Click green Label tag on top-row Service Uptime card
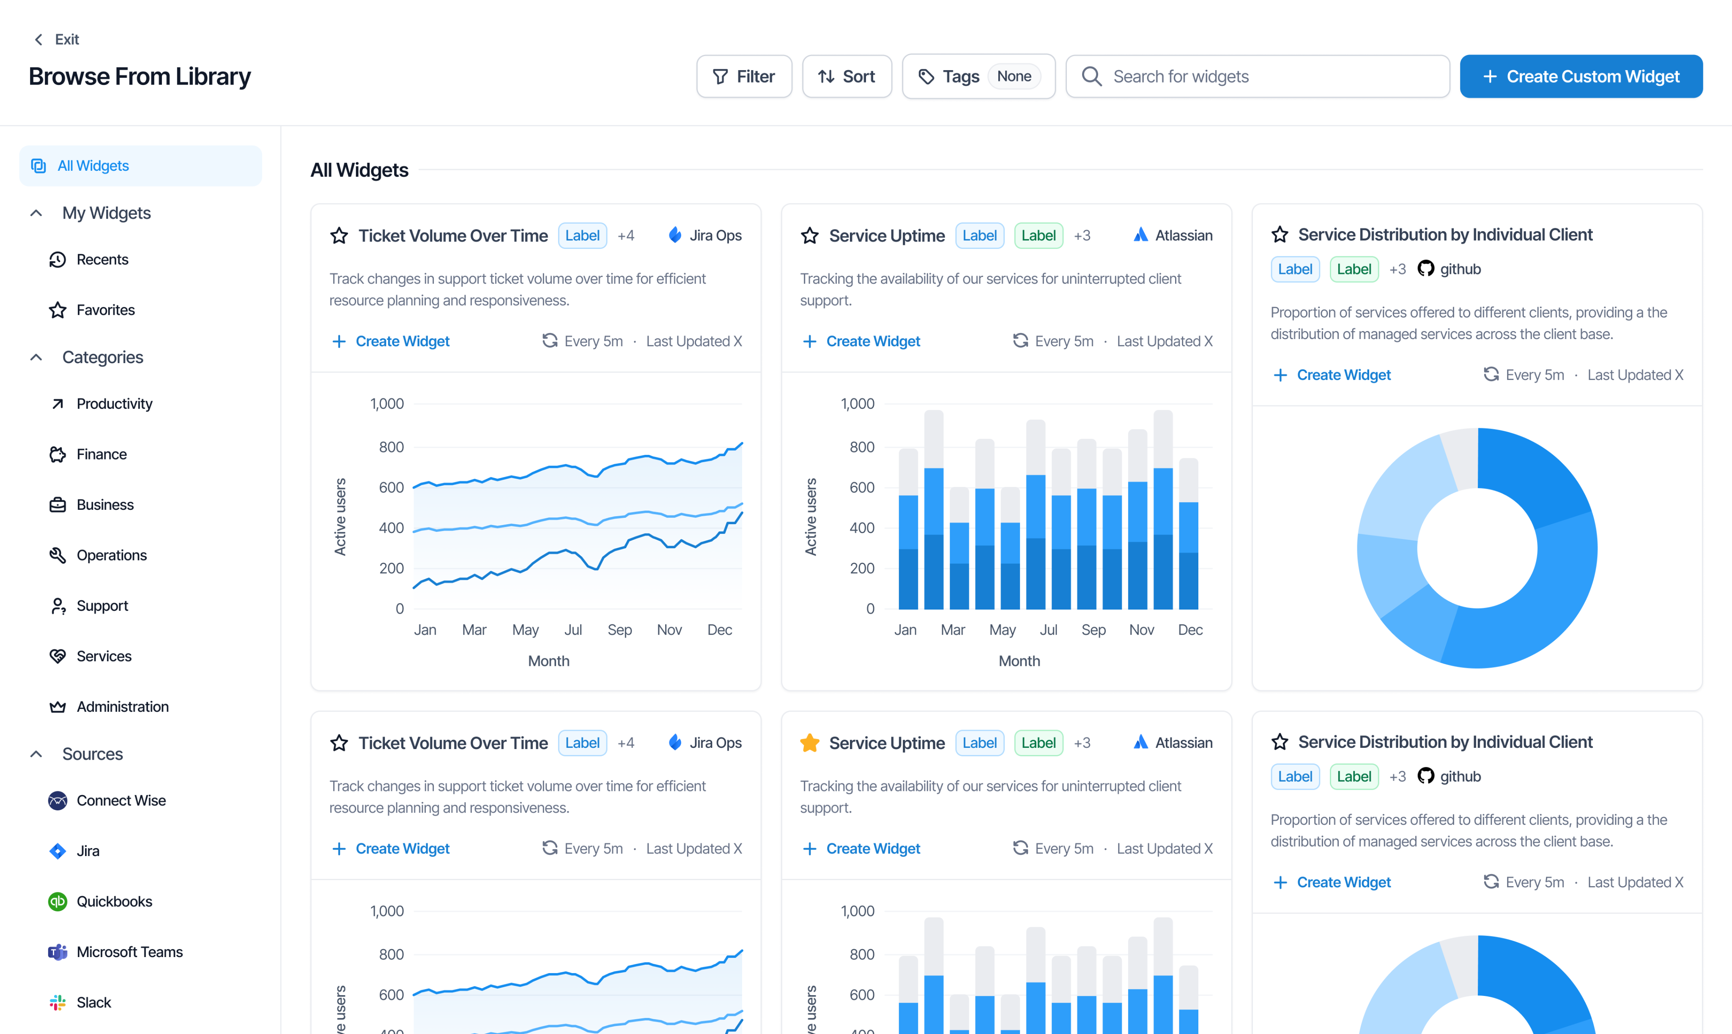Viewport: 1732px width, 1034px height. (1039, 235)
